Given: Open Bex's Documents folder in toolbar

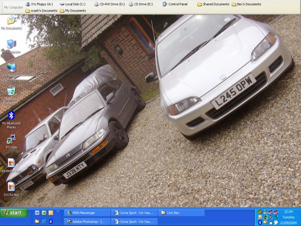Looking at the screenshot, I should 246,4.
